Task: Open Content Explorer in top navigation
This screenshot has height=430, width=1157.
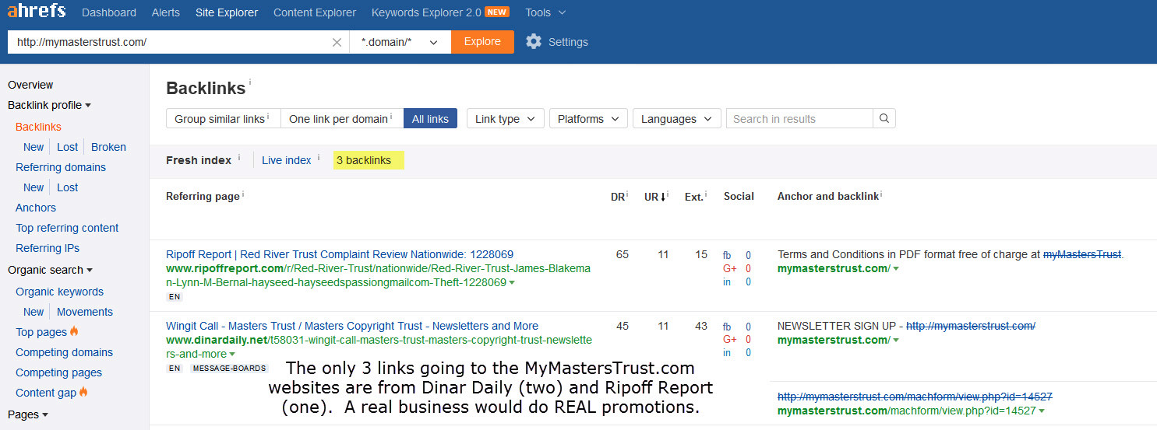Action: 315,12
